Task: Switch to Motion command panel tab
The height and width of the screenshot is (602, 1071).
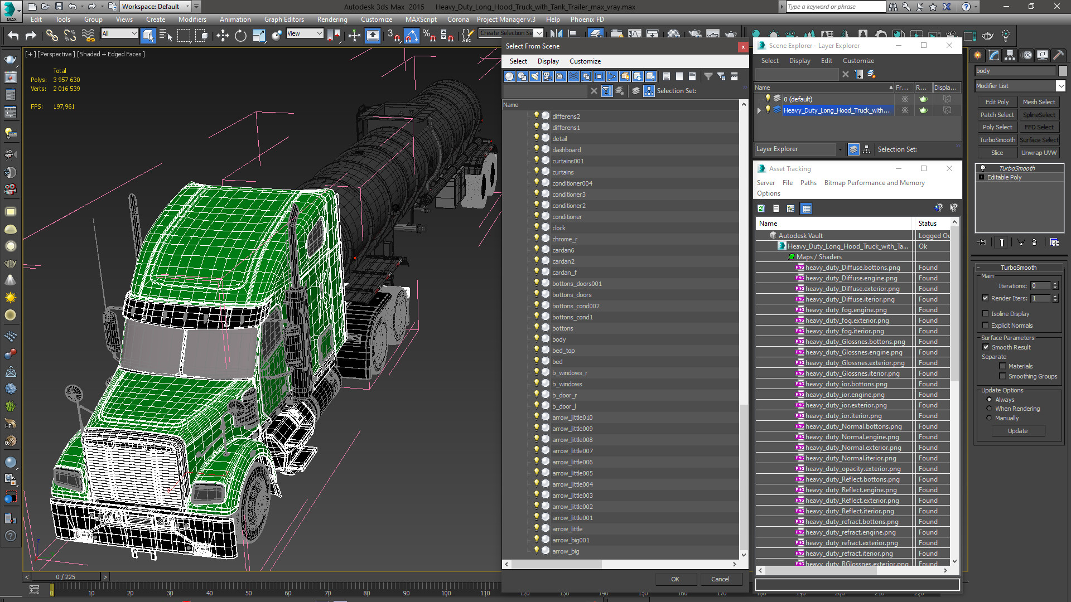Action: coord(1026,55)
